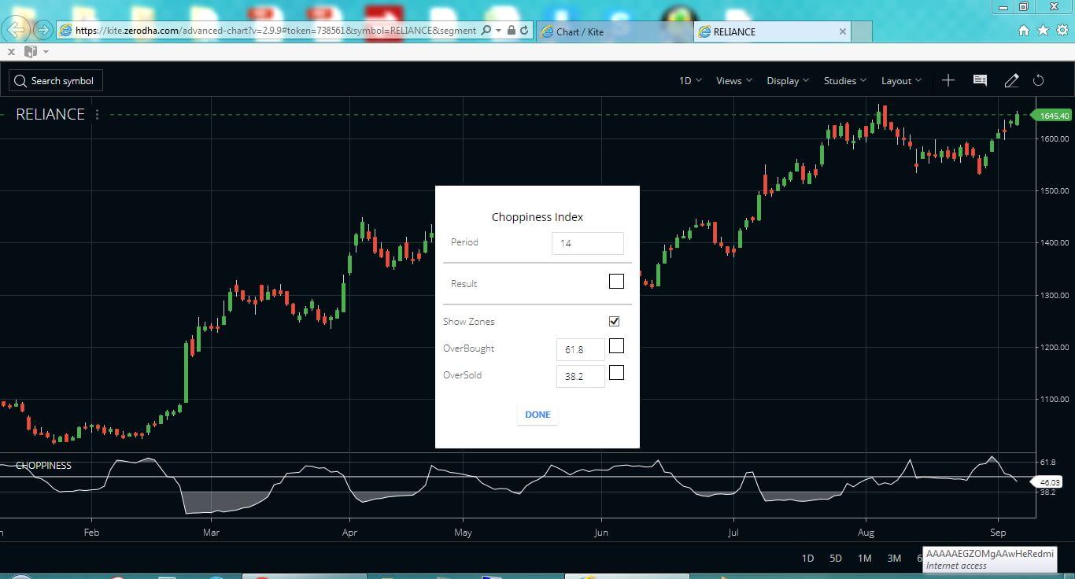Click the small X on the secondary toolbar

click(x=11, y=51)
